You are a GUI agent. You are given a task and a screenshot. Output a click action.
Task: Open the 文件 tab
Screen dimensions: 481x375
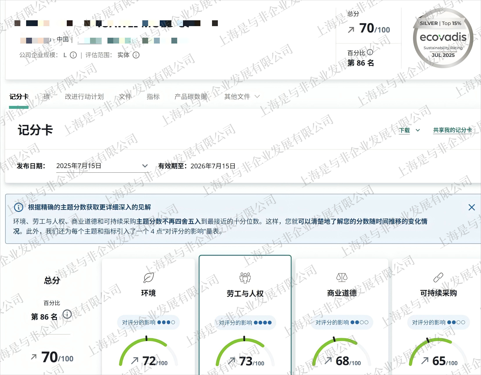pos(125,97)
